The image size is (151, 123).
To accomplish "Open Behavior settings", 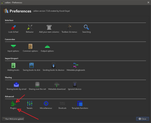I will [x=30, y=29].
